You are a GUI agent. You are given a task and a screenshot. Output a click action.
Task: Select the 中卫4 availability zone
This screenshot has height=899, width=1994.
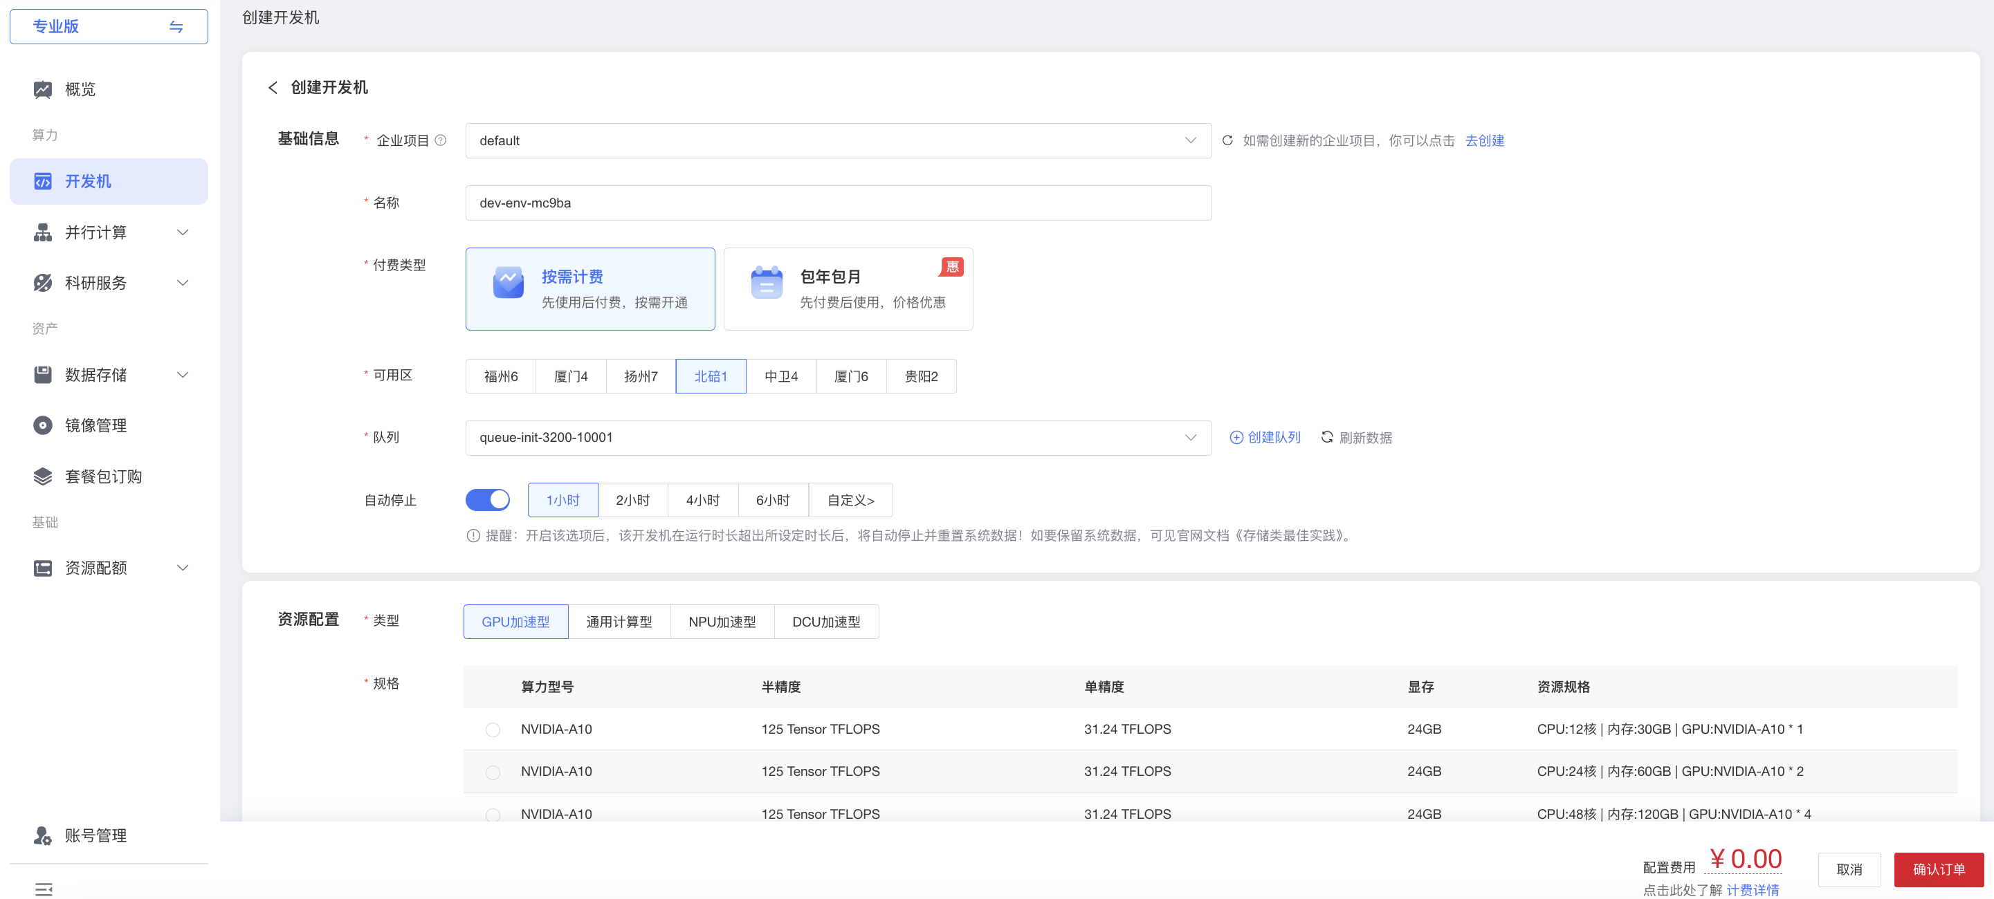point(781,376)
